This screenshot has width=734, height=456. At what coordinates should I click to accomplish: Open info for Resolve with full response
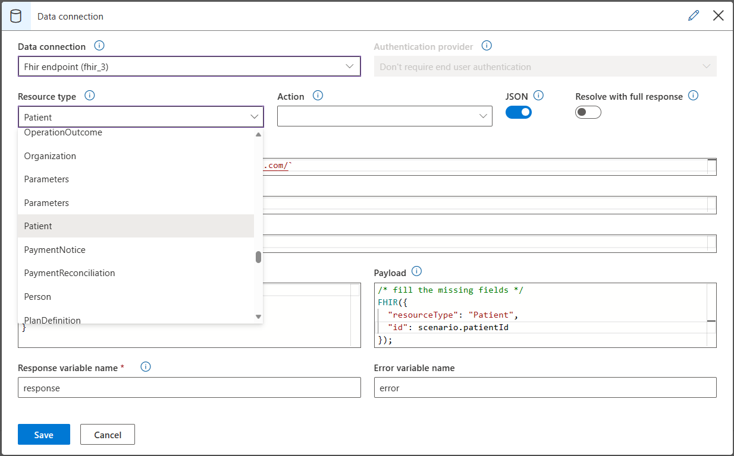(694, 95)
